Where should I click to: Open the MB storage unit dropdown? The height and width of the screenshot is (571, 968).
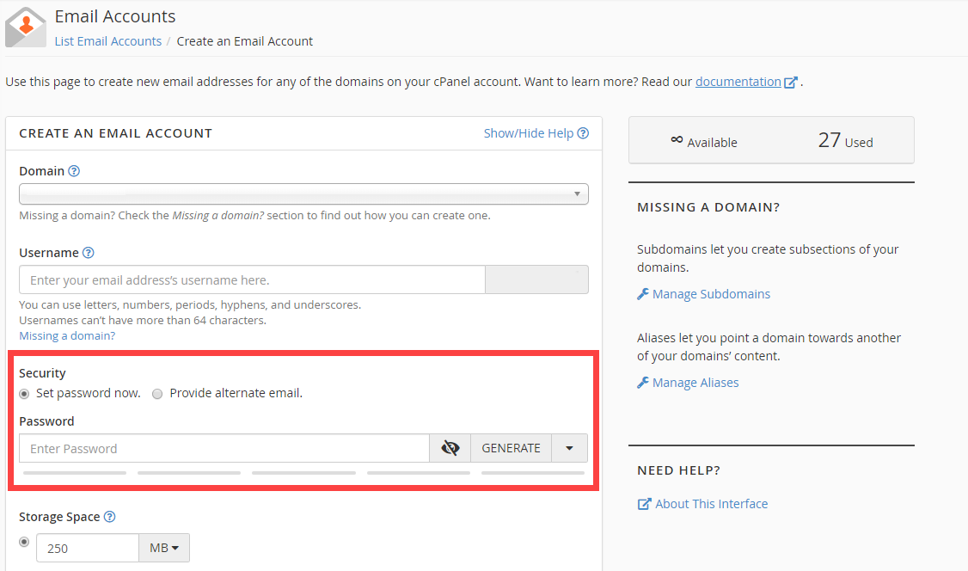click(164, 548)
